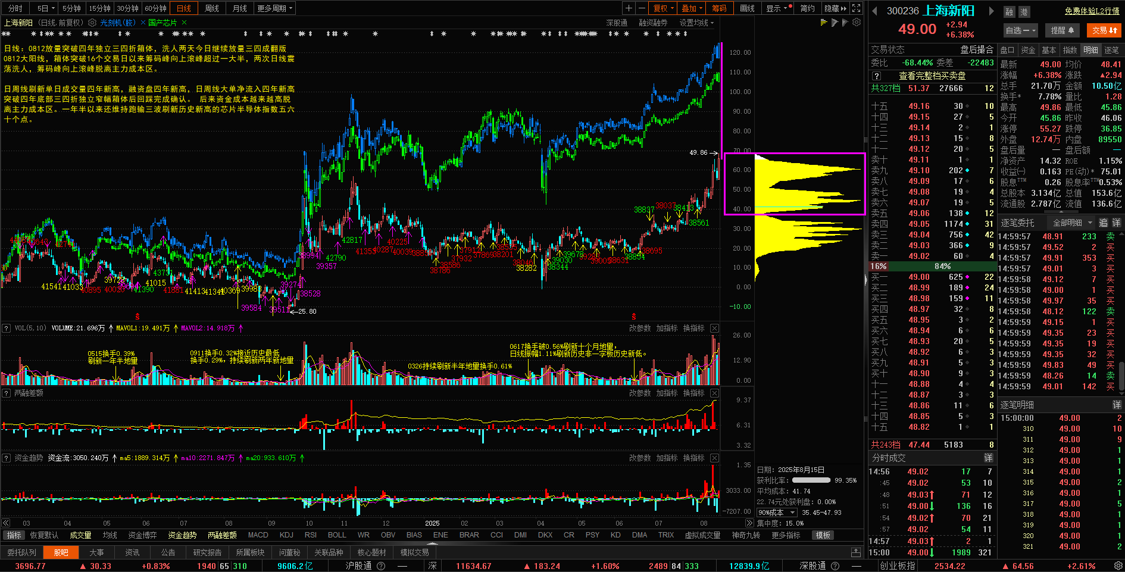Open the 叠加 overlay dropdown
Viewport: 1125px width, 572px height.
[692, 8]
